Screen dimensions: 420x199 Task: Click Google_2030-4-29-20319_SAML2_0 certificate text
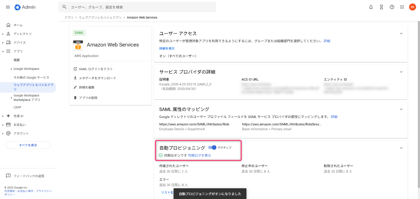point(185,84)
